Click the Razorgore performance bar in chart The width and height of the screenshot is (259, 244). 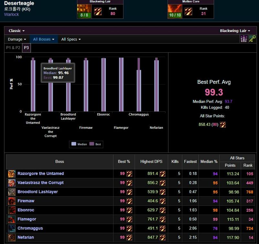tap(33, 84)
